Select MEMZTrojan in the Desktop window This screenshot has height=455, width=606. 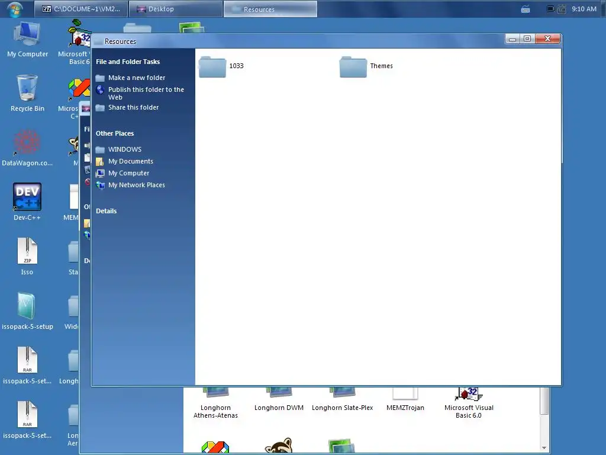tap(405, 400)
